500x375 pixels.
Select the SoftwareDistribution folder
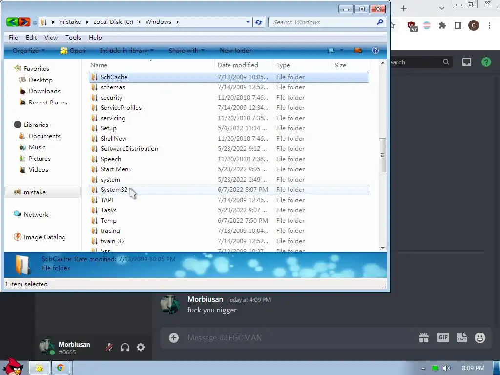coord(229,148)
